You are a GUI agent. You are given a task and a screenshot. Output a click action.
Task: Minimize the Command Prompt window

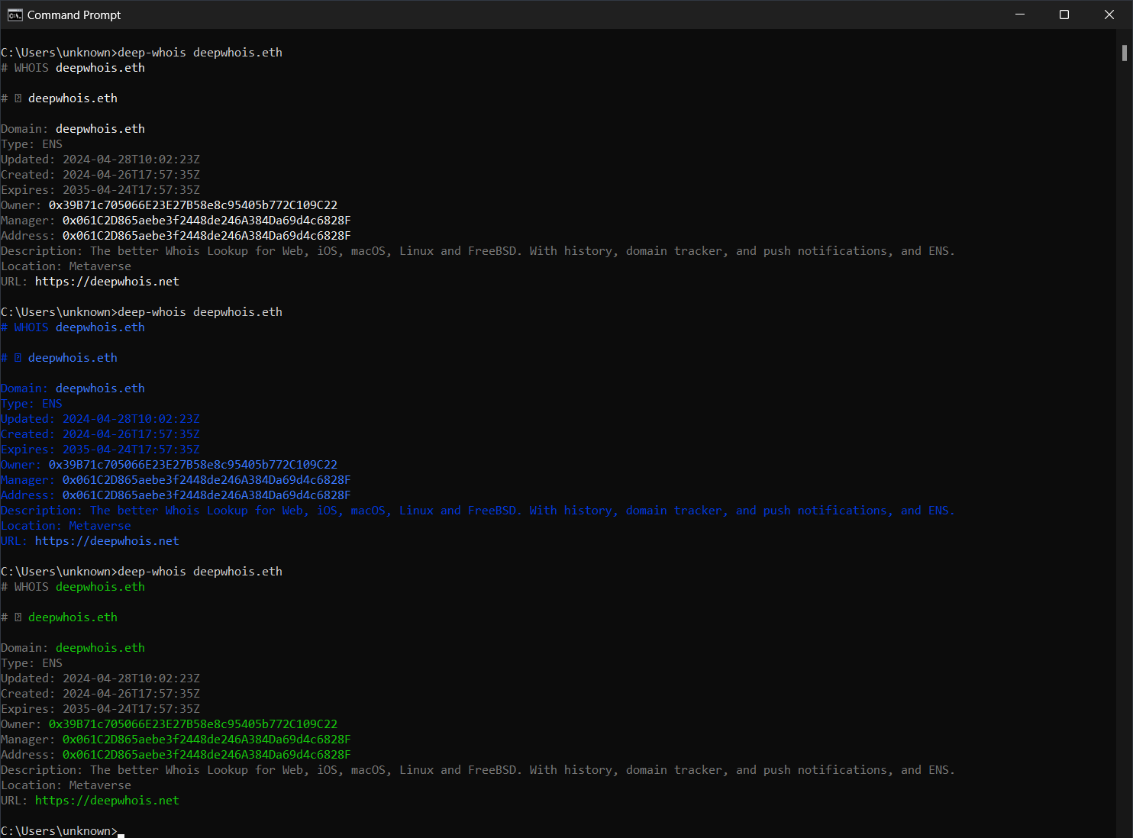[x=1020, y=14]
